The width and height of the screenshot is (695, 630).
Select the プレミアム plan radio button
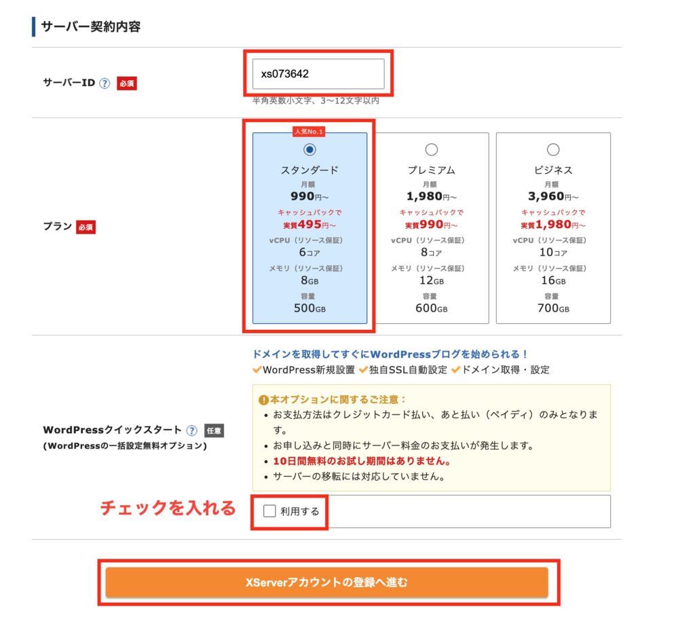tap(431, 149)
